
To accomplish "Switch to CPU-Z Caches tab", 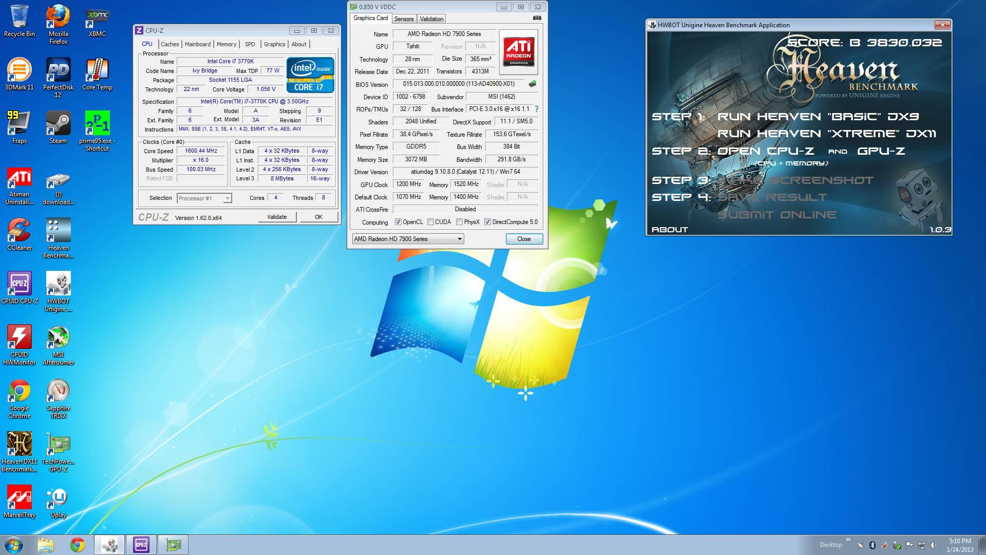I will (169, 44).
